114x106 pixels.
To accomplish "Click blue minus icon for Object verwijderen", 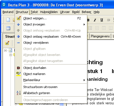I will [18, 43].
